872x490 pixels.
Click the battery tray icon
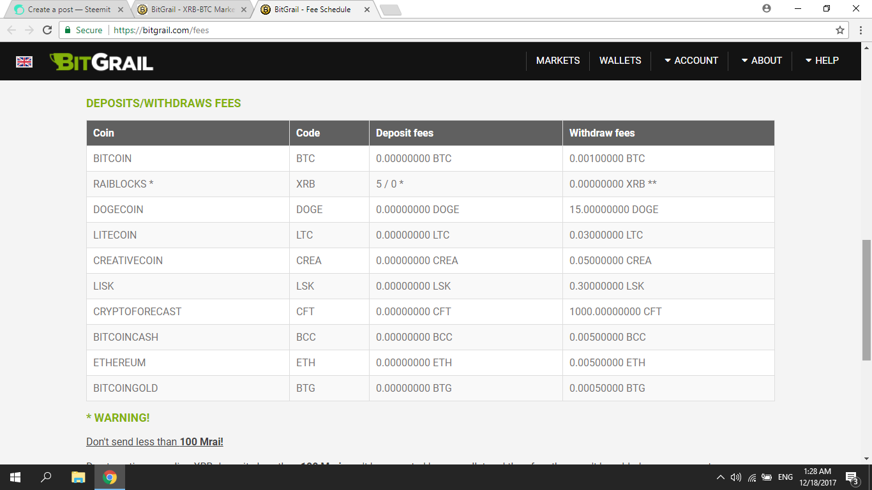(x=767, y=477)
